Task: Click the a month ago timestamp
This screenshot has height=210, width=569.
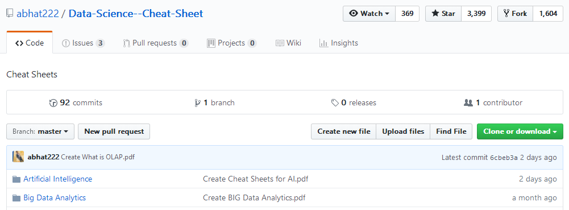Action: click(x=534, y=198)
